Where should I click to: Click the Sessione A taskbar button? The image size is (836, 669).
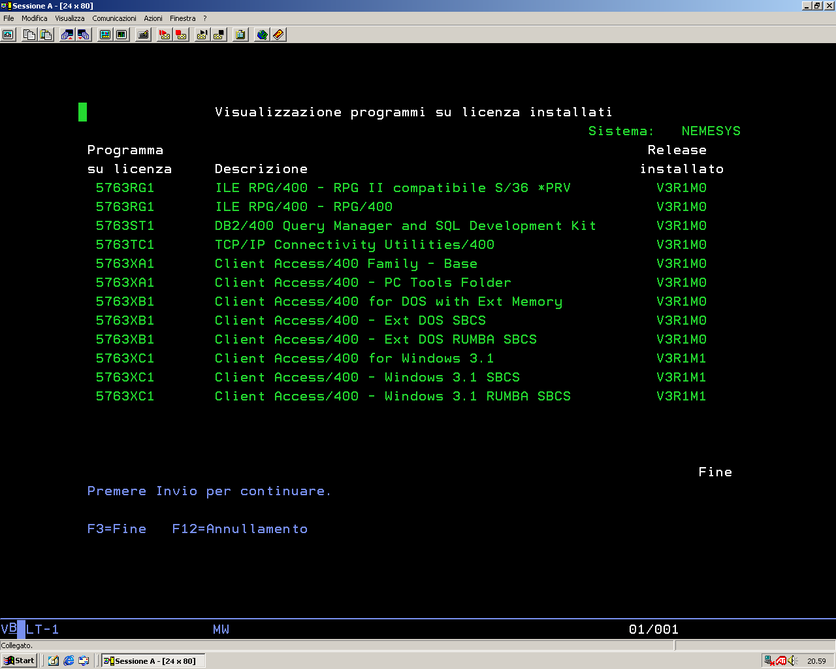153,661
